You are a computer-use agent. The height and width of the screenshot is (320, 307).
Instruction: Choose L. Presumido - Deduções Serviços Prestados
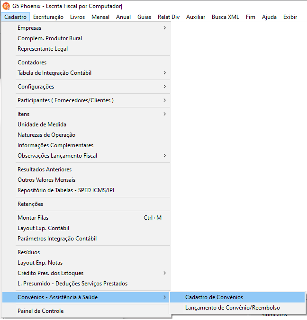86,283
